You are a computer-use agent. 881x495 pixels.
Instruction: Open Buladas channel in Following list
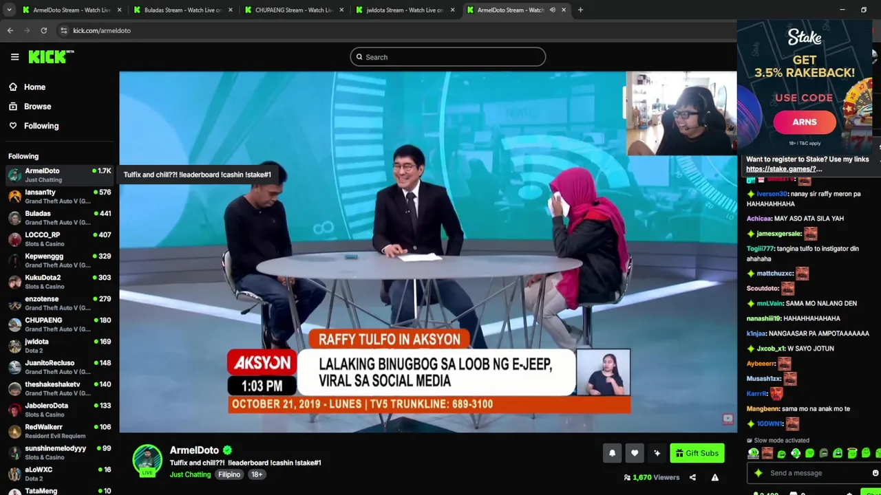point(60,217)
